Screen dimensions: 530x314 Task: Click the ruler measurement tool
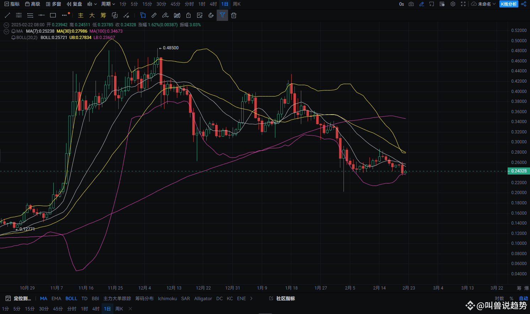pos(154,15)
